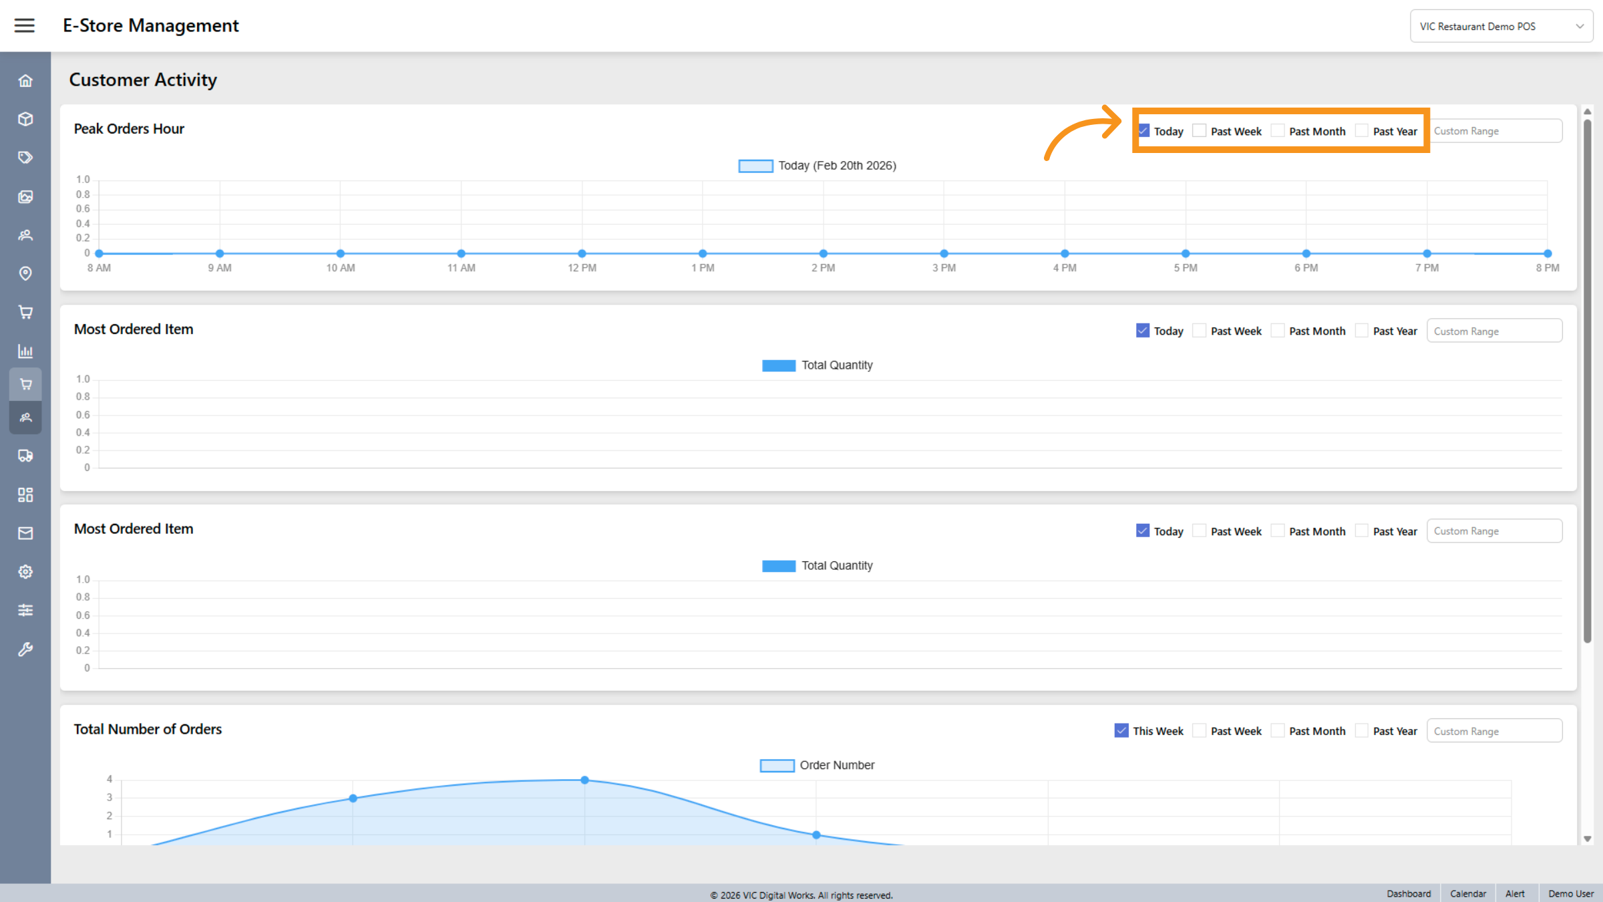Uncheck Today for Peak Orders Hour
Image resolution: width=1603 pixels, height=902 pixels.
[x=1143, y=131]
